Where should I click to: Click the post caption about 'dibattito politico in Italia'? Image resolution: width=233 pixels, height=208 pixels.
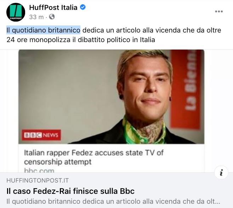click(x=114, y=35)
